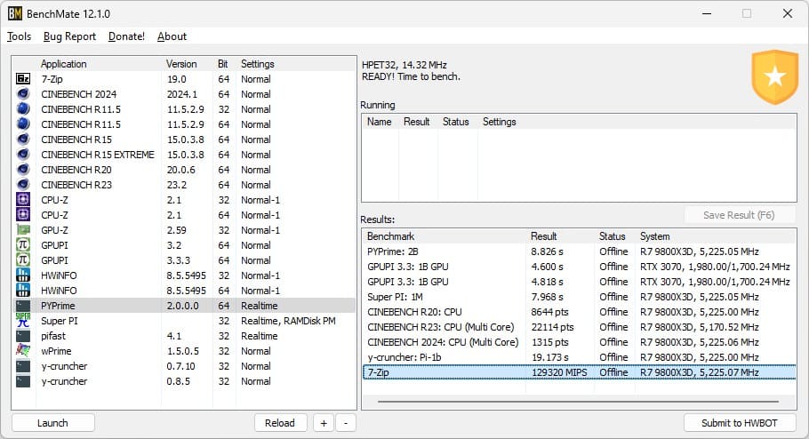Select the CPU-Z 64-bit icon
Image resolution: width=809 pixels, height=439 pixels.
coord(23,214)
